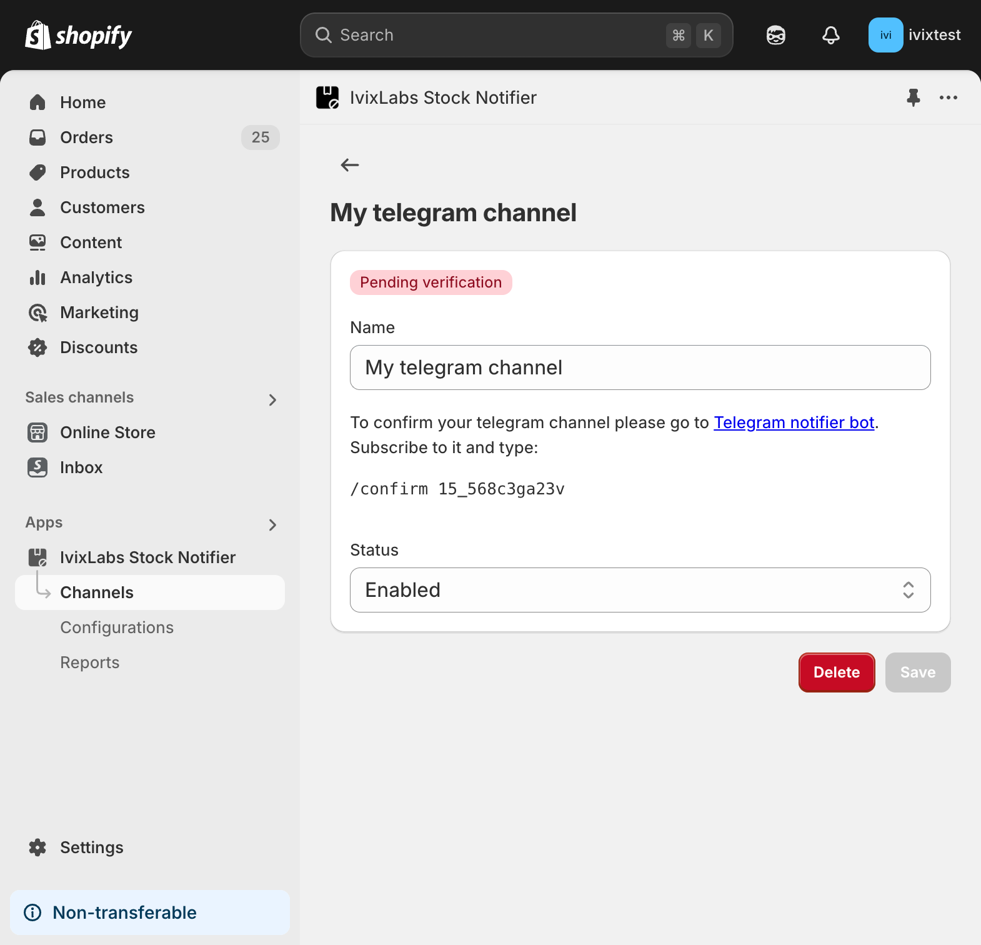Click the Pending verification badge
981x945 pixels.
431,282
